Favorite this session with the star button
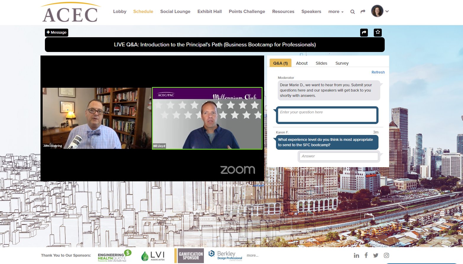Viewport: 463px width, 264px height. click(x=378, y=32)
